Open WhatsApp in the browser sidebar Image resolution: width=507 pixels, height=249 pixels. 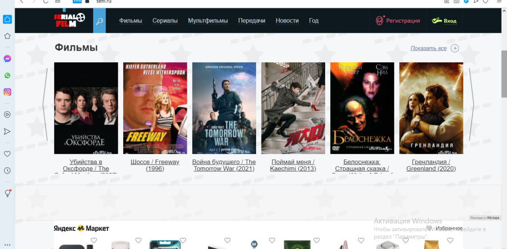[7, 76]
